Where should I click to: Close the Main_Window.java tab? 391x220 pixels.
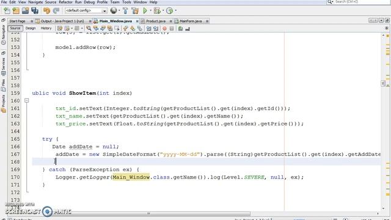(137, 21)
